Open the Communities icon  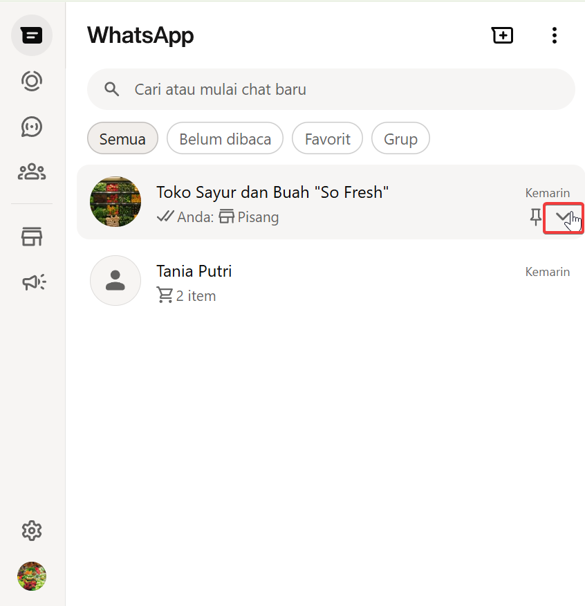[32, 172]
